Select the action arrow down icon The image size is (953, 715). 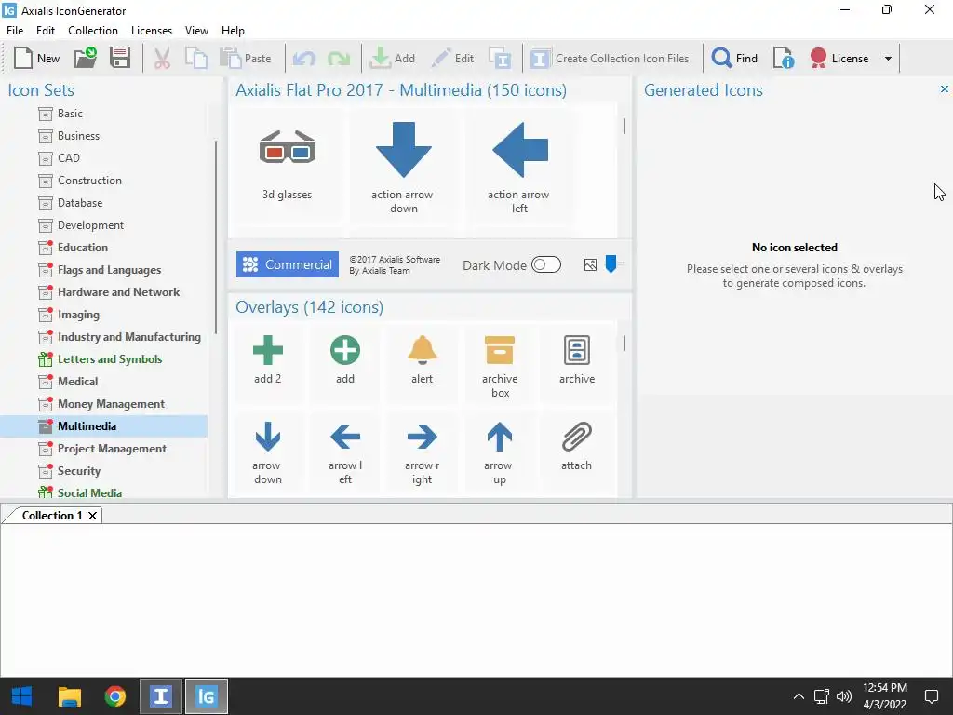pos(403,168)
